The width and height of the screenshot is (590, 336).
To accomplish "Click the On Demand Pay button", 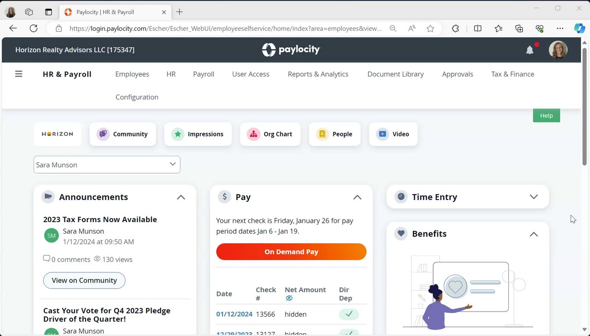I will click(291, 252).
